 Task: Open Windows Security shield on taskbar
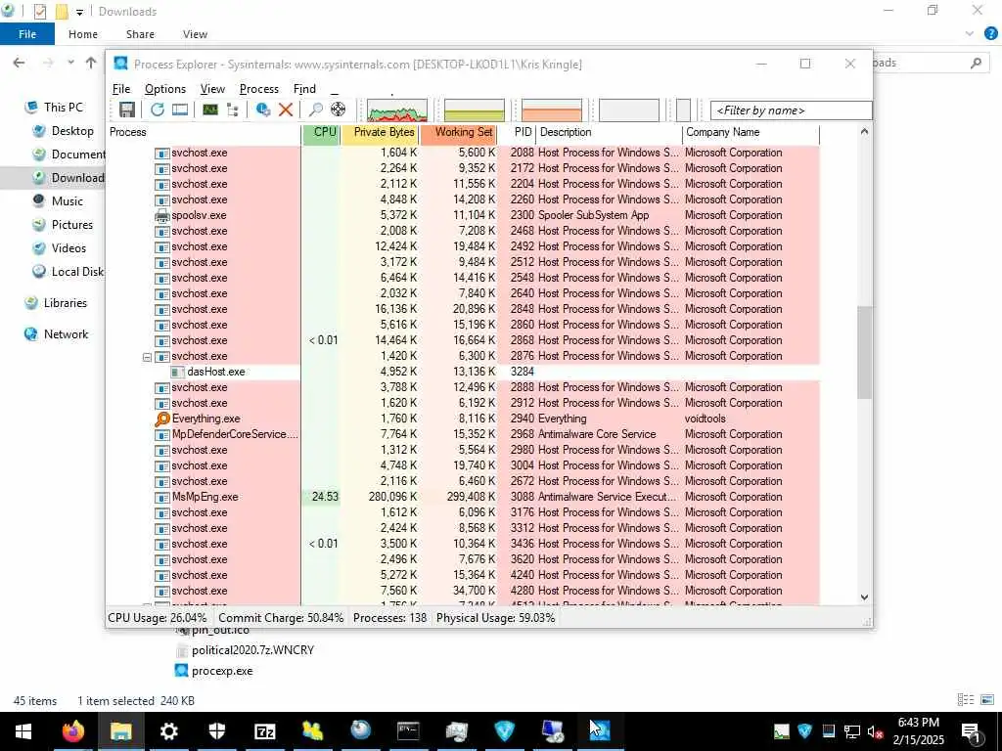tap(216, 731)
